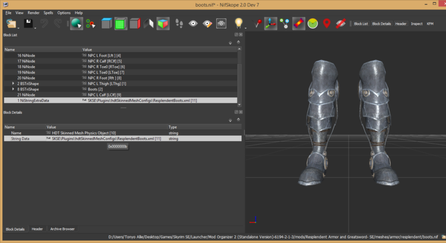The image size is (446, 243).
Task: Open light bulb dropdown arrow
Action: pos(246,28)
